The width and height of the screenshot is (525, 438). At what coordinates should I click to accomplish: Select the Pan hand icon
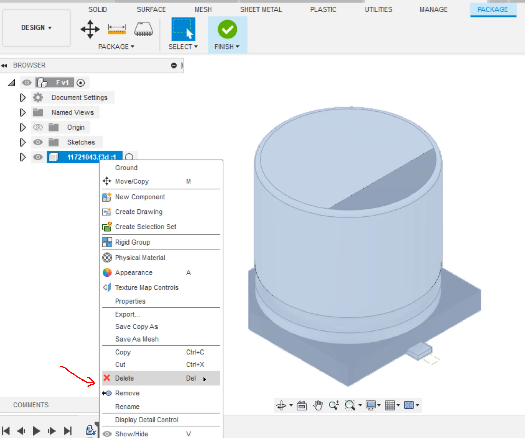[318, 405]
